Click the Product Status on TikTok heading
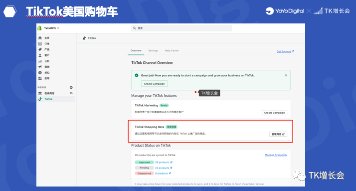The width and height of the screenshot is (356, 191). click(151, 145)
